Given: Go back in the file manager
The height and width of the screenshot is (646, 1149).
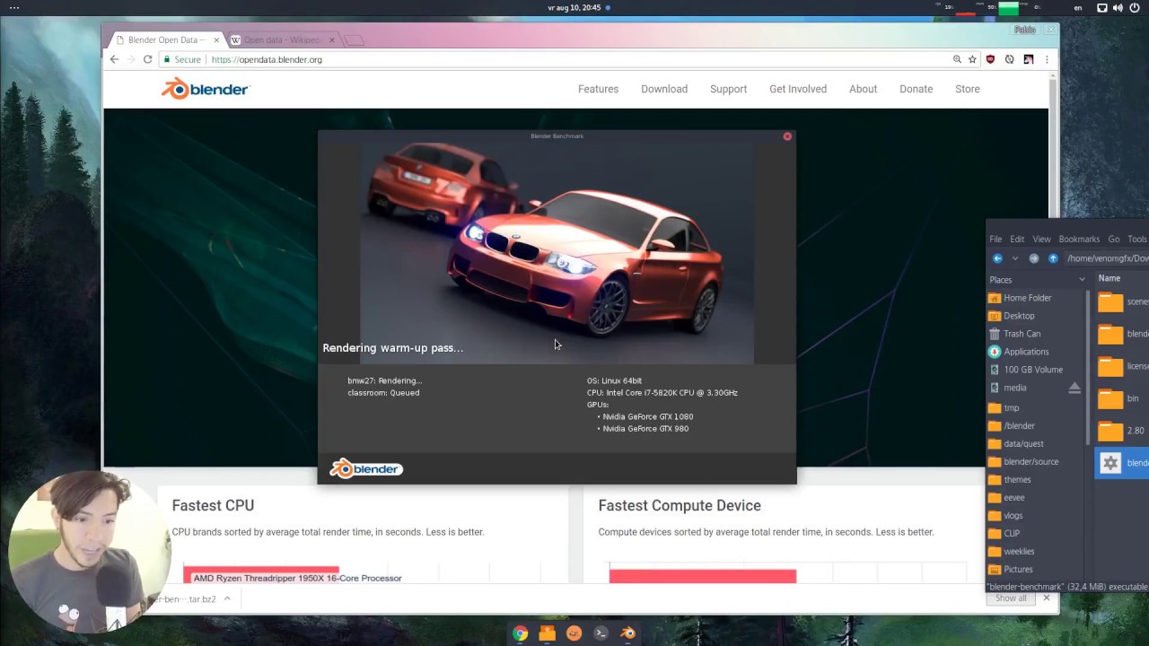Looking at the screenshot, I should tap(997, 258).
